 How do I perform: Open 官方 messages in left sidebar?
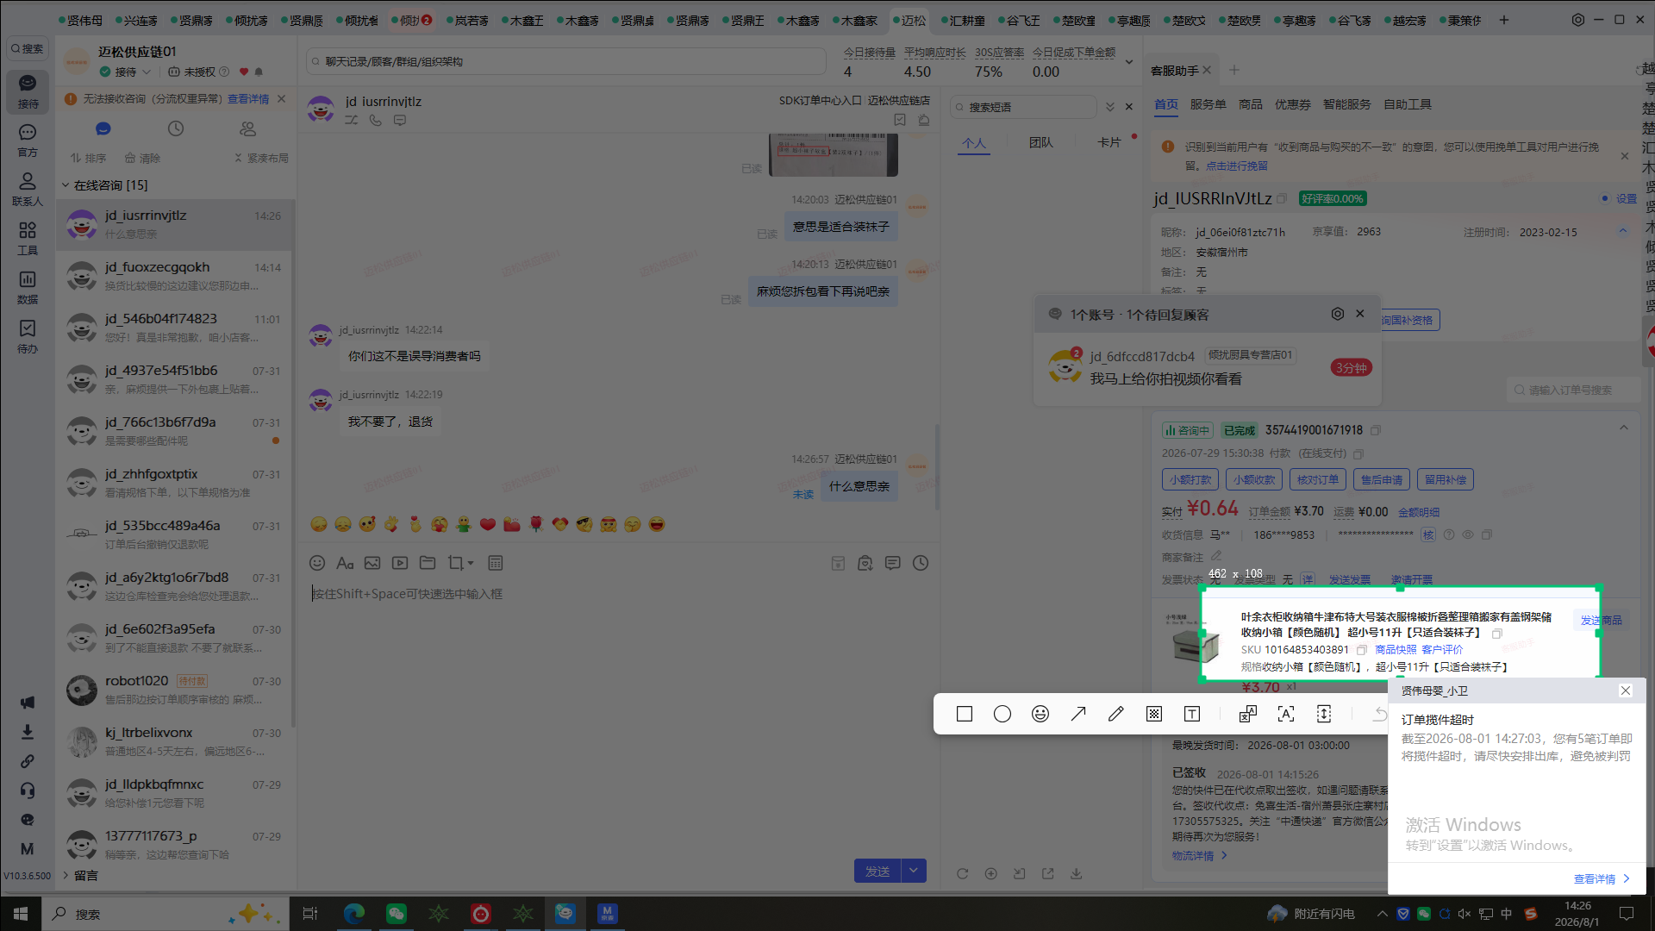28,140
